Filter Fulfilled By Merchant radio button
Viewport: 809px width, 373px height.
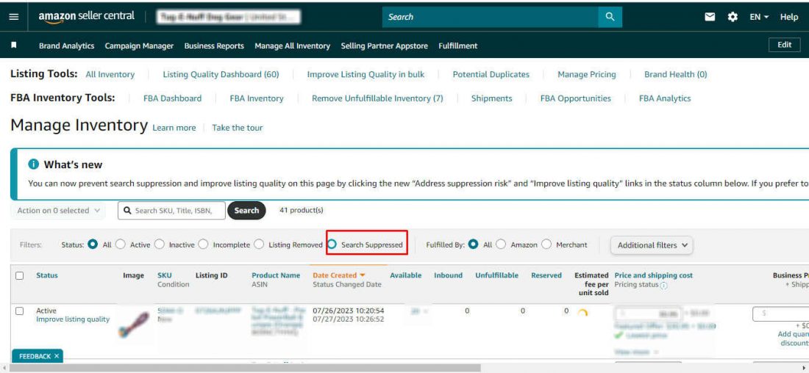pos(546,245)
